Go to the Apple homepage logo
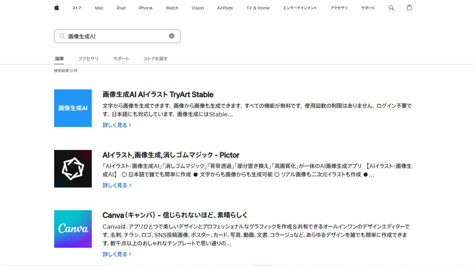This screenshot has width=474, height=266. coord(57,8)
